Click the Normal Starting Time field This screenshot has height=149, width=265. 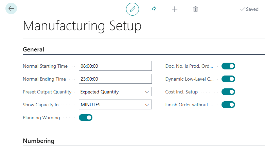coord(115,66)
